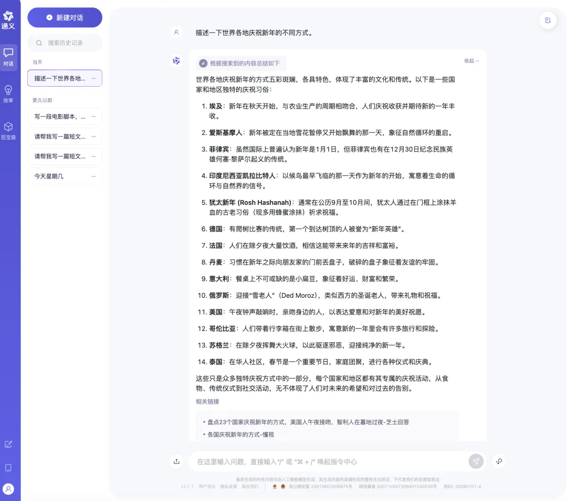The width and height of the screenshot is (567, 501).
Task: Open the 网信算备 filing number link
Action: tap(398, 486)
